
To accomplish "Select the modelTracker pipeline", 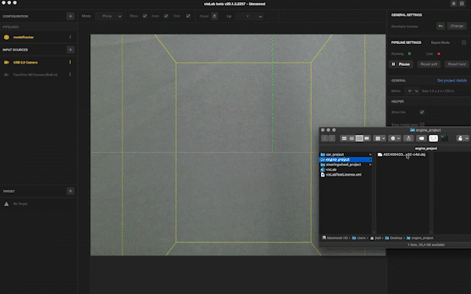I will point(24,37).
